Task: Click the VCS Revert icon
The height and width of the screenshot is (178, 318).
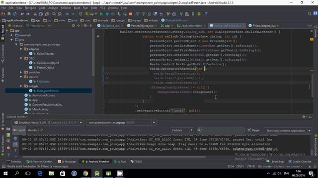Action: (x=161, y=14)
